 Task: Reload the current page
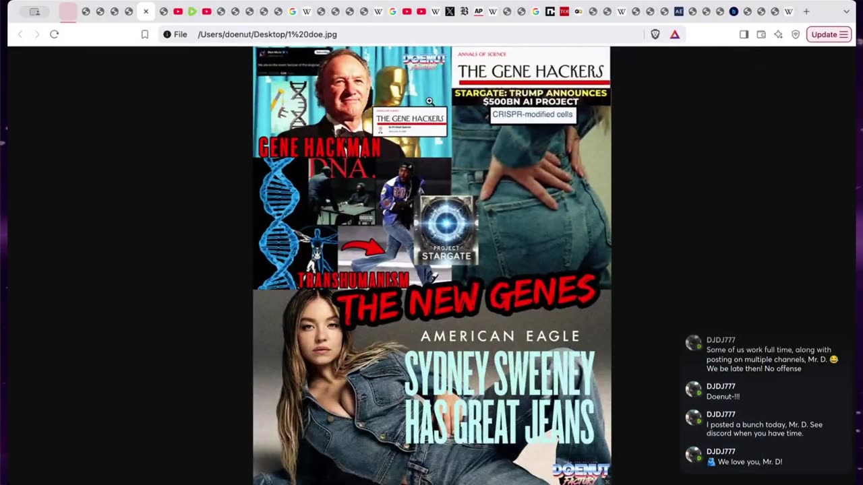click(x=55, y=34)
